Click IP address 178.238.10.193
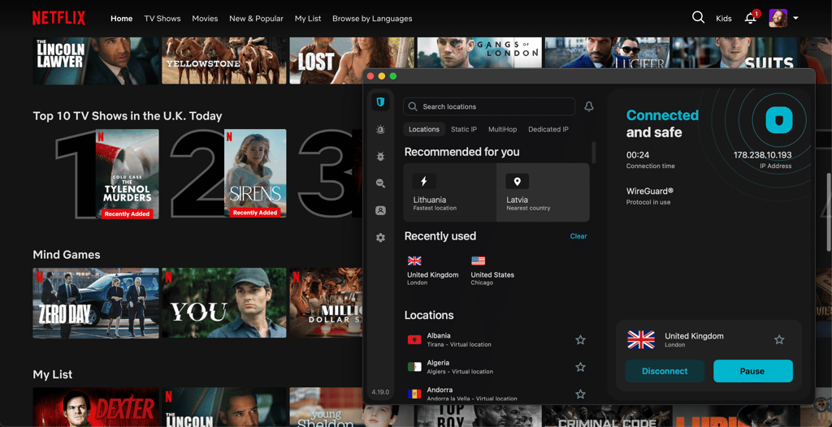 pyautogui.click(x=762, y=155)
